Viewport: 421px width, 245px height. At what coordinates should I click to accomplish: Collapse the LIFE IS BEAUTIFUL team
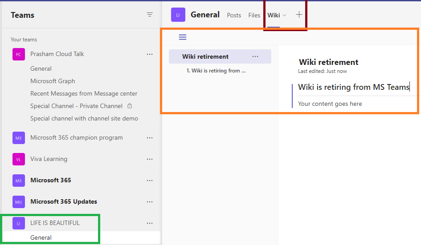[55, 223]
